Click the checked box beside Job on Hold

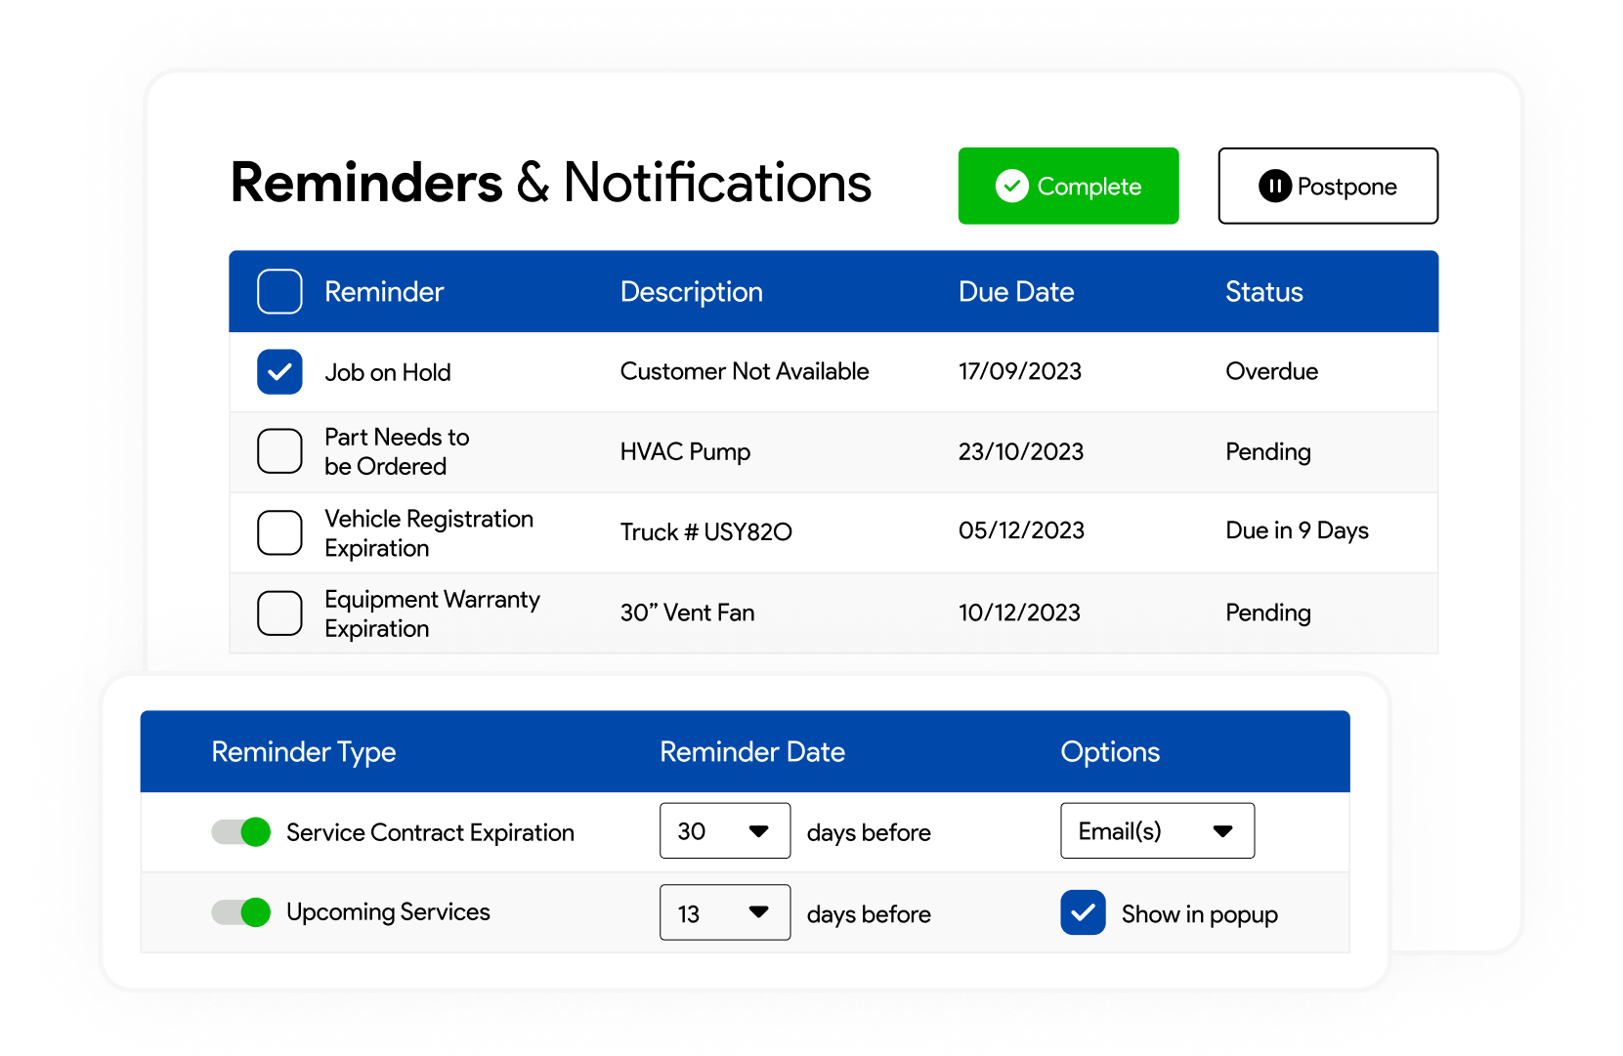click(279, 371)
